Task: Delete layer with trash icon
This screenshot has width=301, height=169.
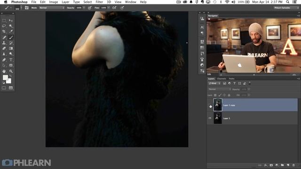Action: [293, 165]
